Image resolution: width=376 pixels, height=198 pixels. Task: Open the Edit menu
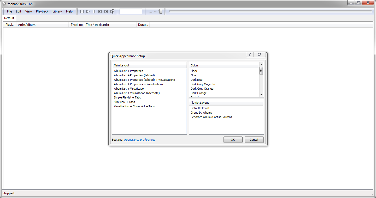point(19,11)
